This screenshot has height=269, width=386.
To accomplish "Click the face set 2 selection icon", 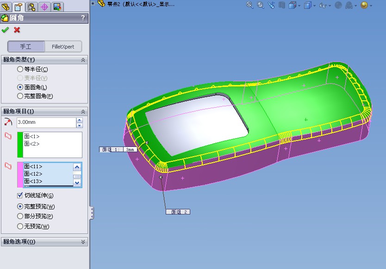I will tap(8, 166).
